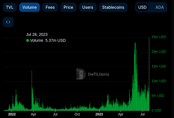Click the Jul 28, 2023 tooltip date
The height and width of the screenshot is (118, 174).
pos(37,34)
